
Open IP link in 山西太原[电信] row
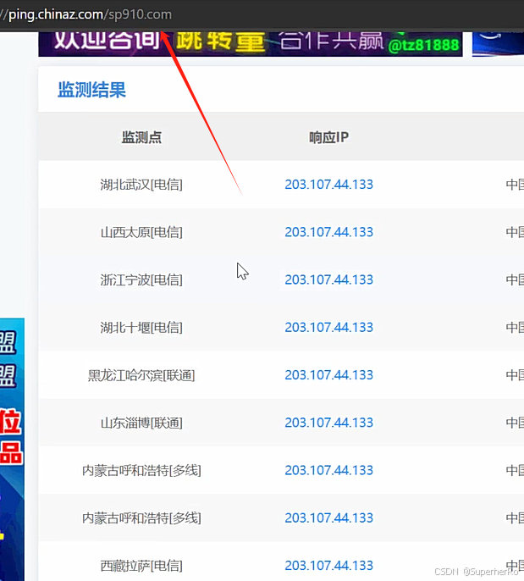pyautogui.click(x=328, y=232)
